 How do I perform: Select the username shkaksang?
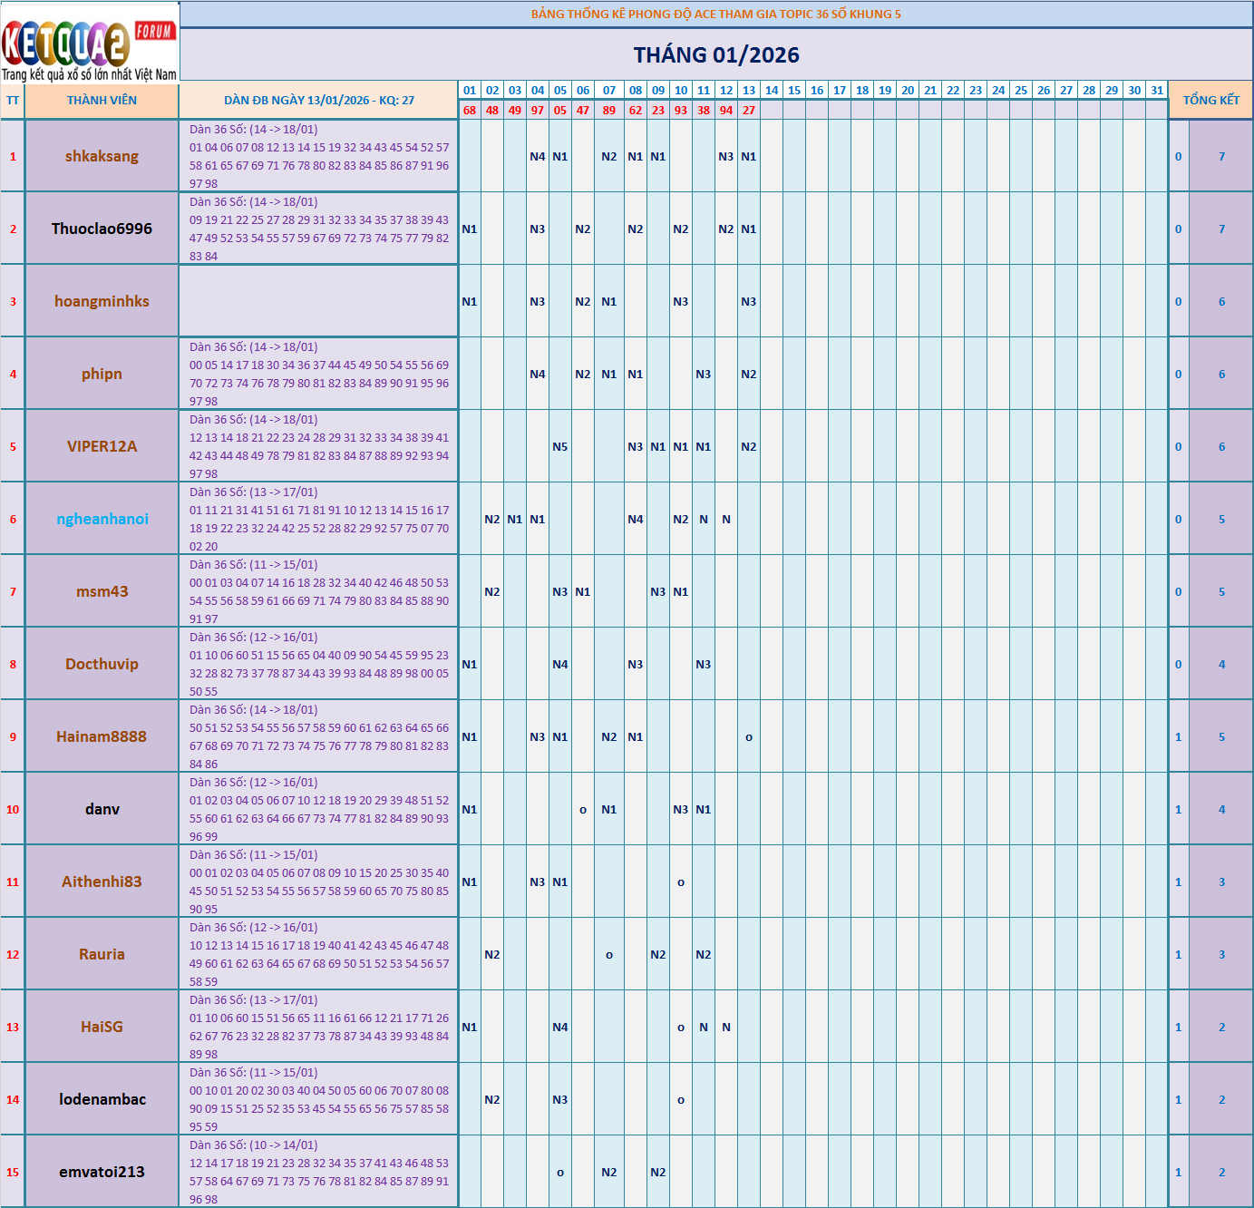(x=102, y=156)
